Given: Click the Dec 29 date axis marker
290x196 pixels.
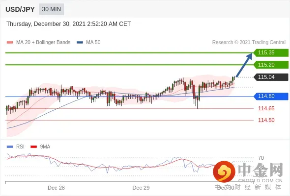Looking at the screenshot, I should tap(141, 188).
